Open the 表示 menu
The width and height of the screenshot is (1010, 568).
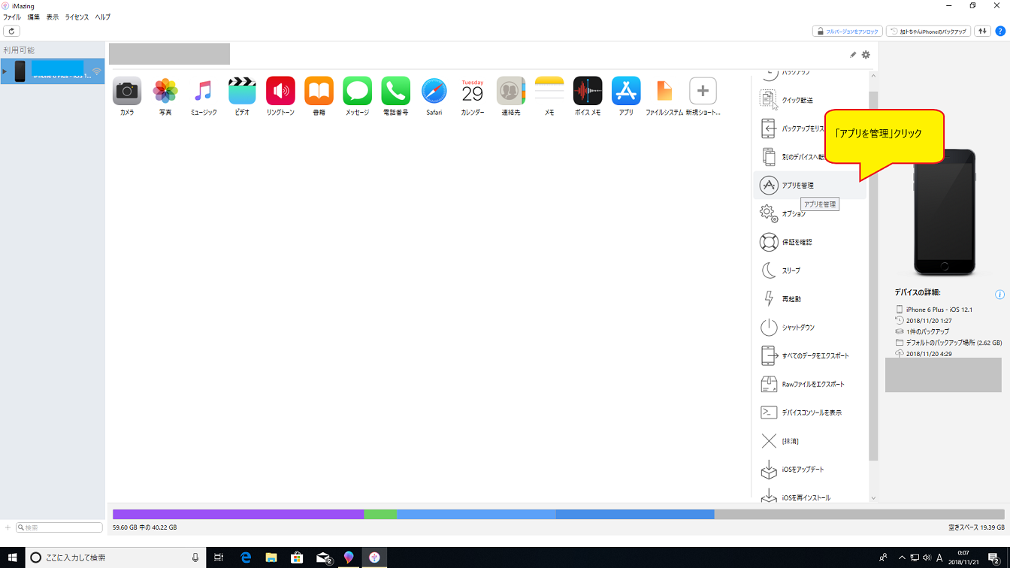53,17
